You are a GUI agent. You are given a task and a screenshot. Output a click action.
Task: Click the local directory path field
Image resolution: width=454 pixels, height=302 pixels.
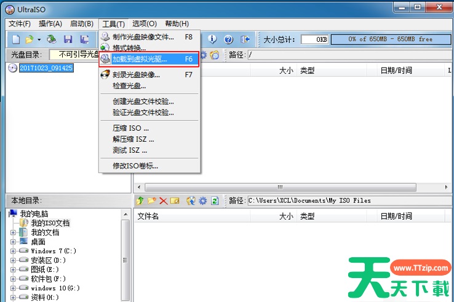(x=344, y=201)
